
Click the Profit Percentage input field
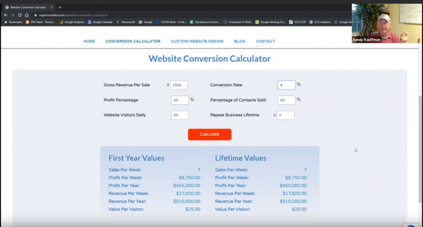pyautogui.click(x=180, y=100)
